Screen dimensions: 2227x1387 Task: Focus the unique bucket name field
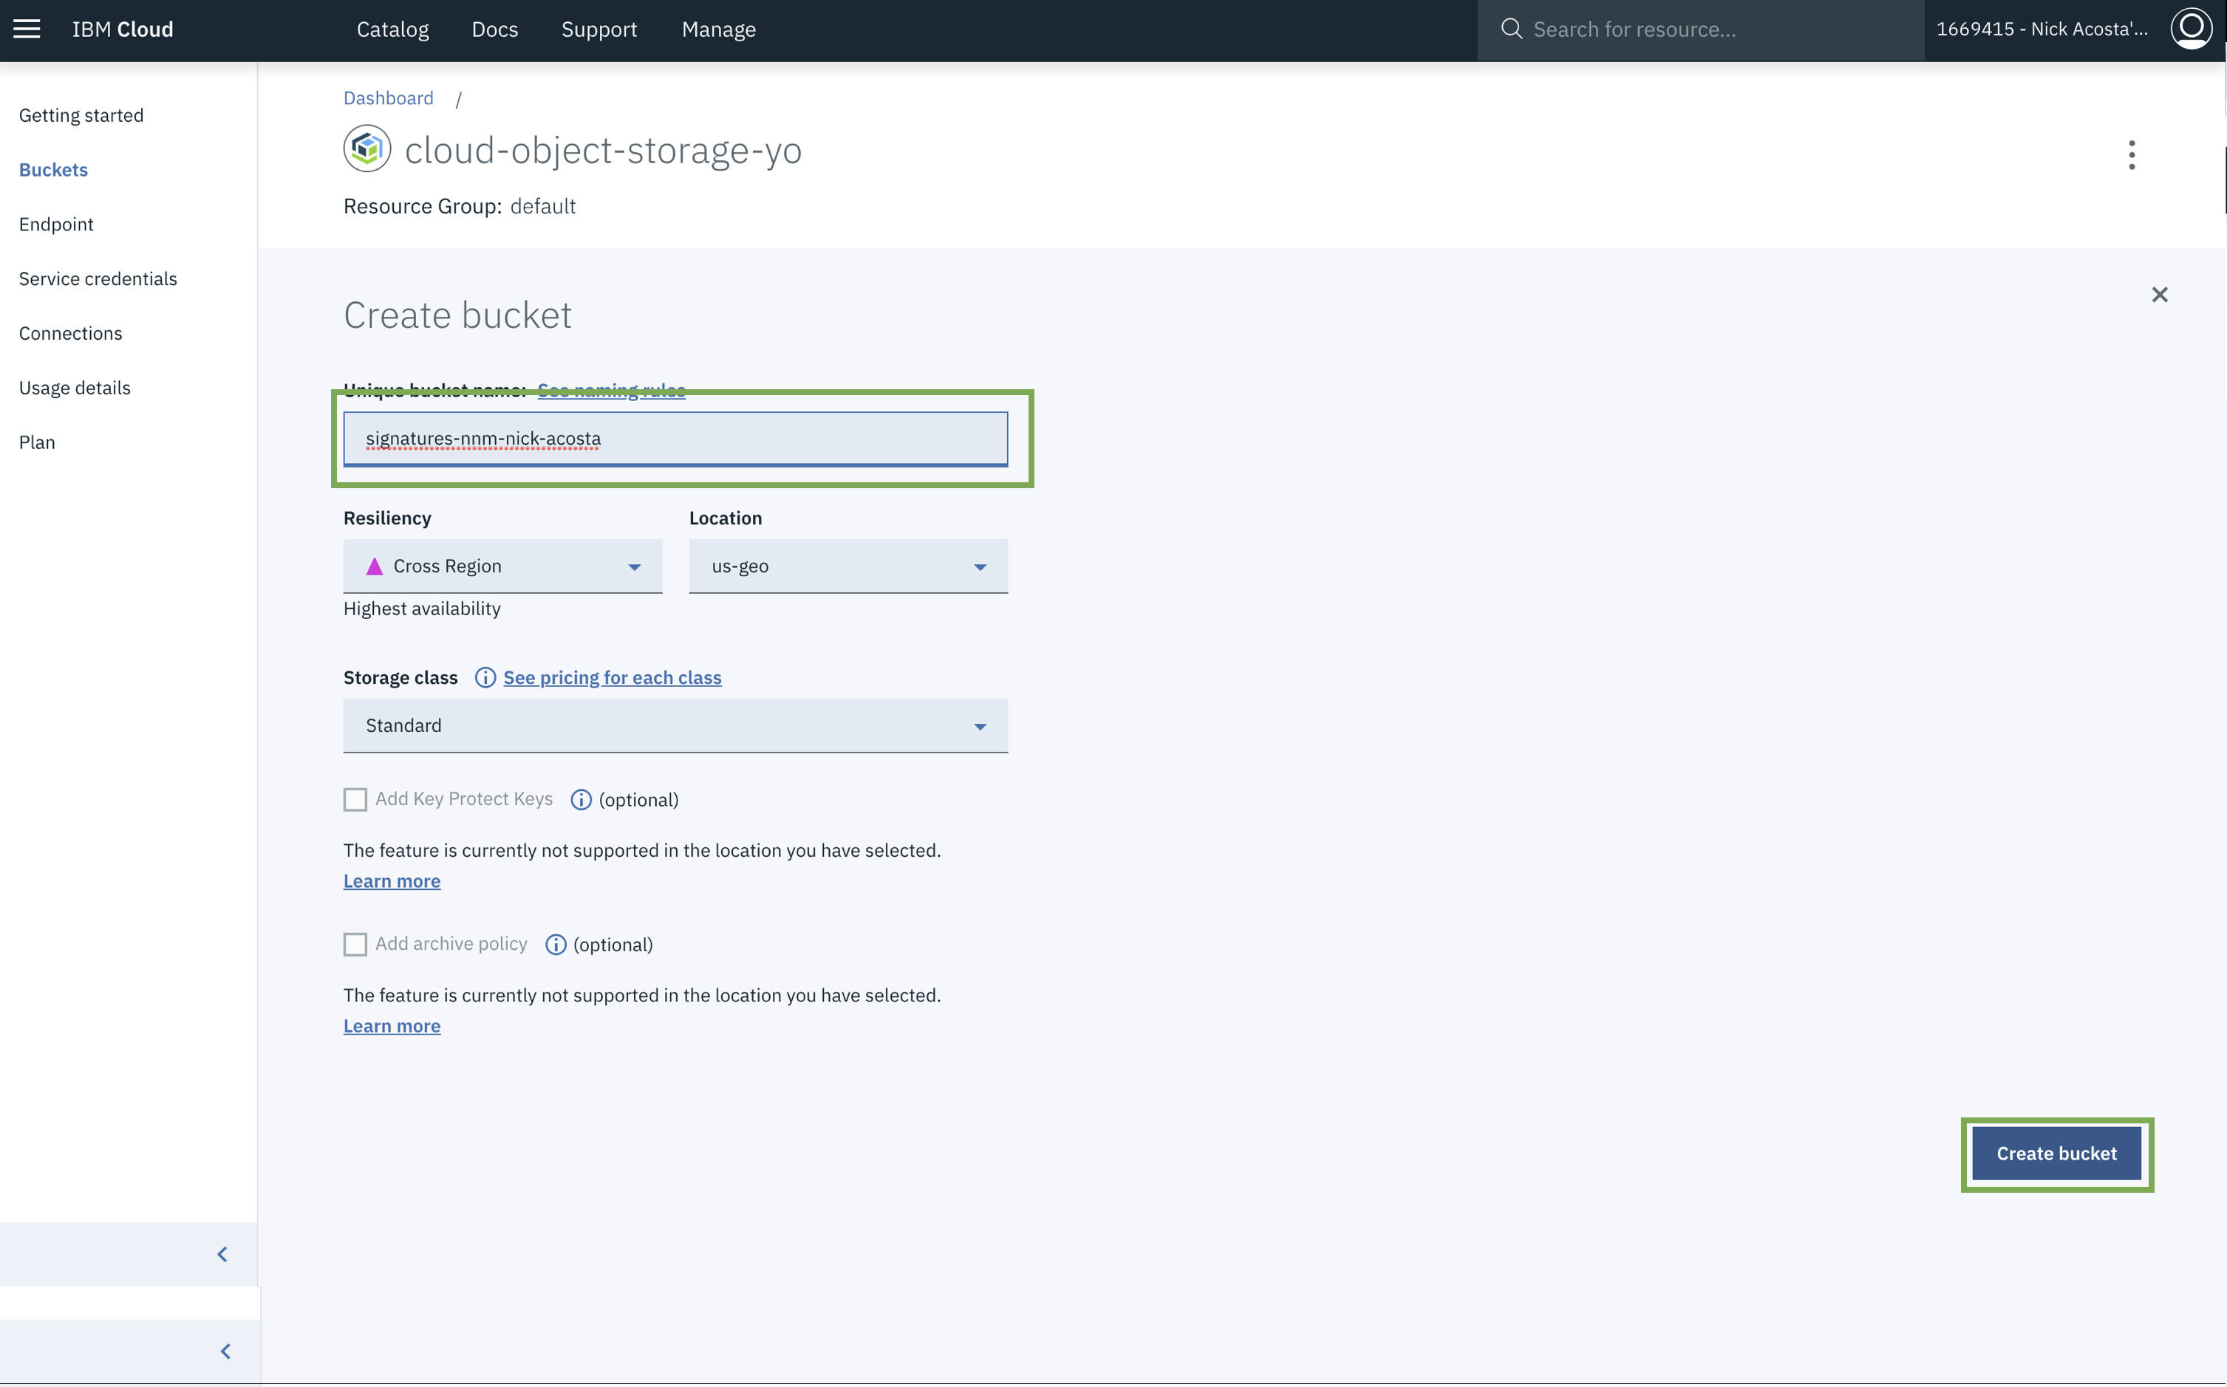(675, 439)
